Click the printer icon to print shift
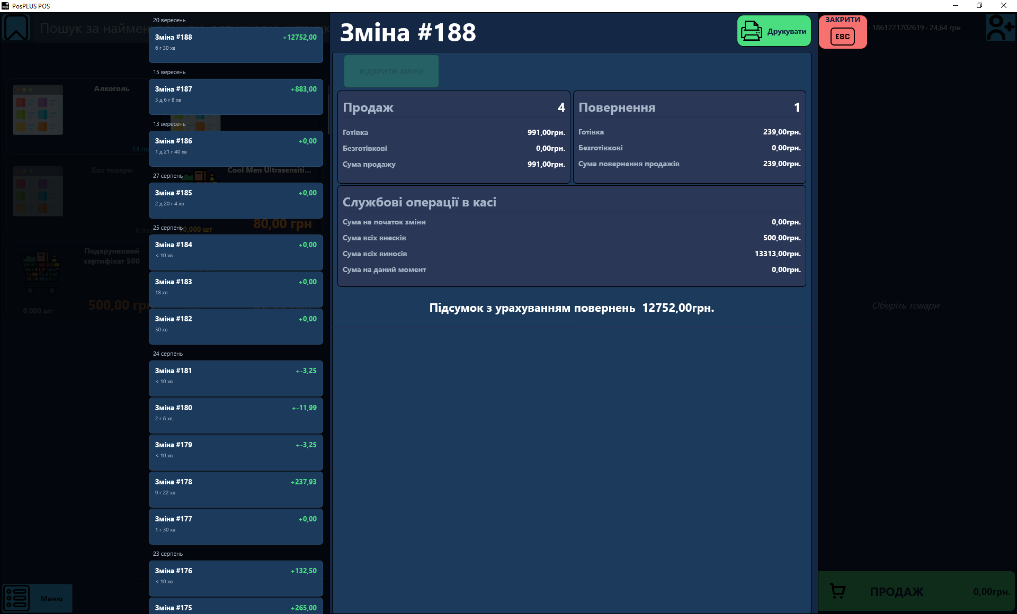1017x614 pixels. tap(751, 31)
